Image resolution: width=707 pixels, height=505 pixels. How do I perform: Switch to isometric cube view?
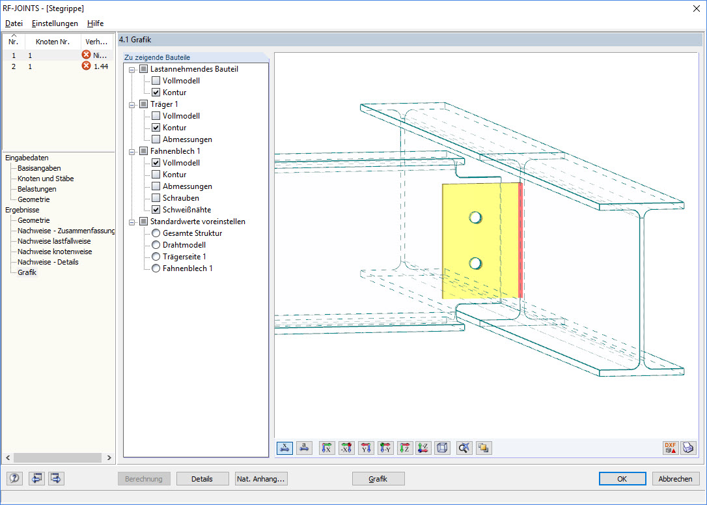(442, 448)
